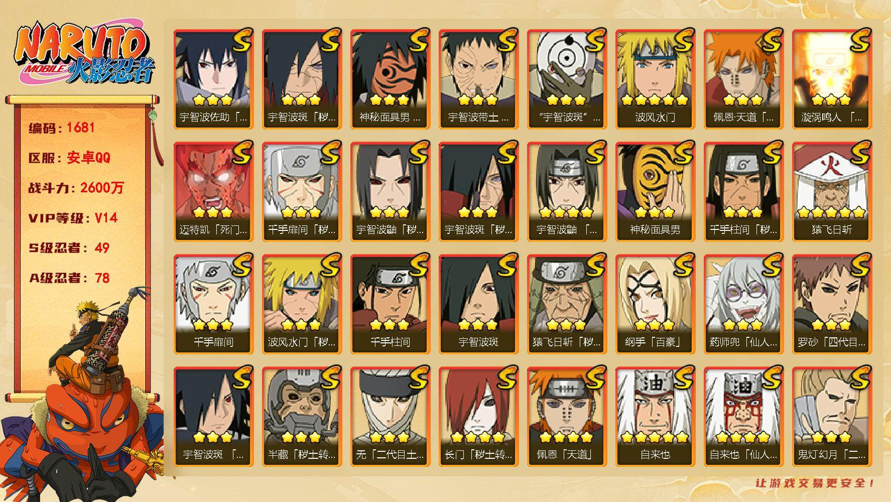Choose the 猿飞日斩 Hokage hat card
The width and height of the screenshot is (891, 502).
click(832, 192)
